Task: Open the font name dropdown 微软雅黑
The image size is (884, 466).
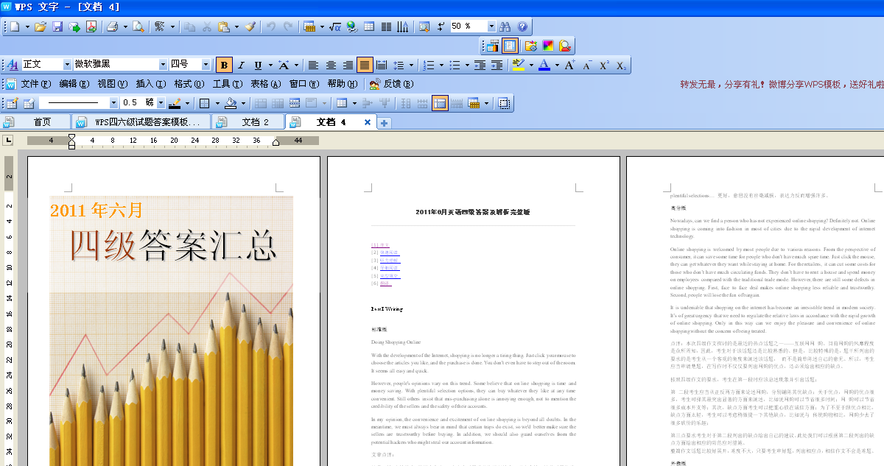Action: click(163, 65)
